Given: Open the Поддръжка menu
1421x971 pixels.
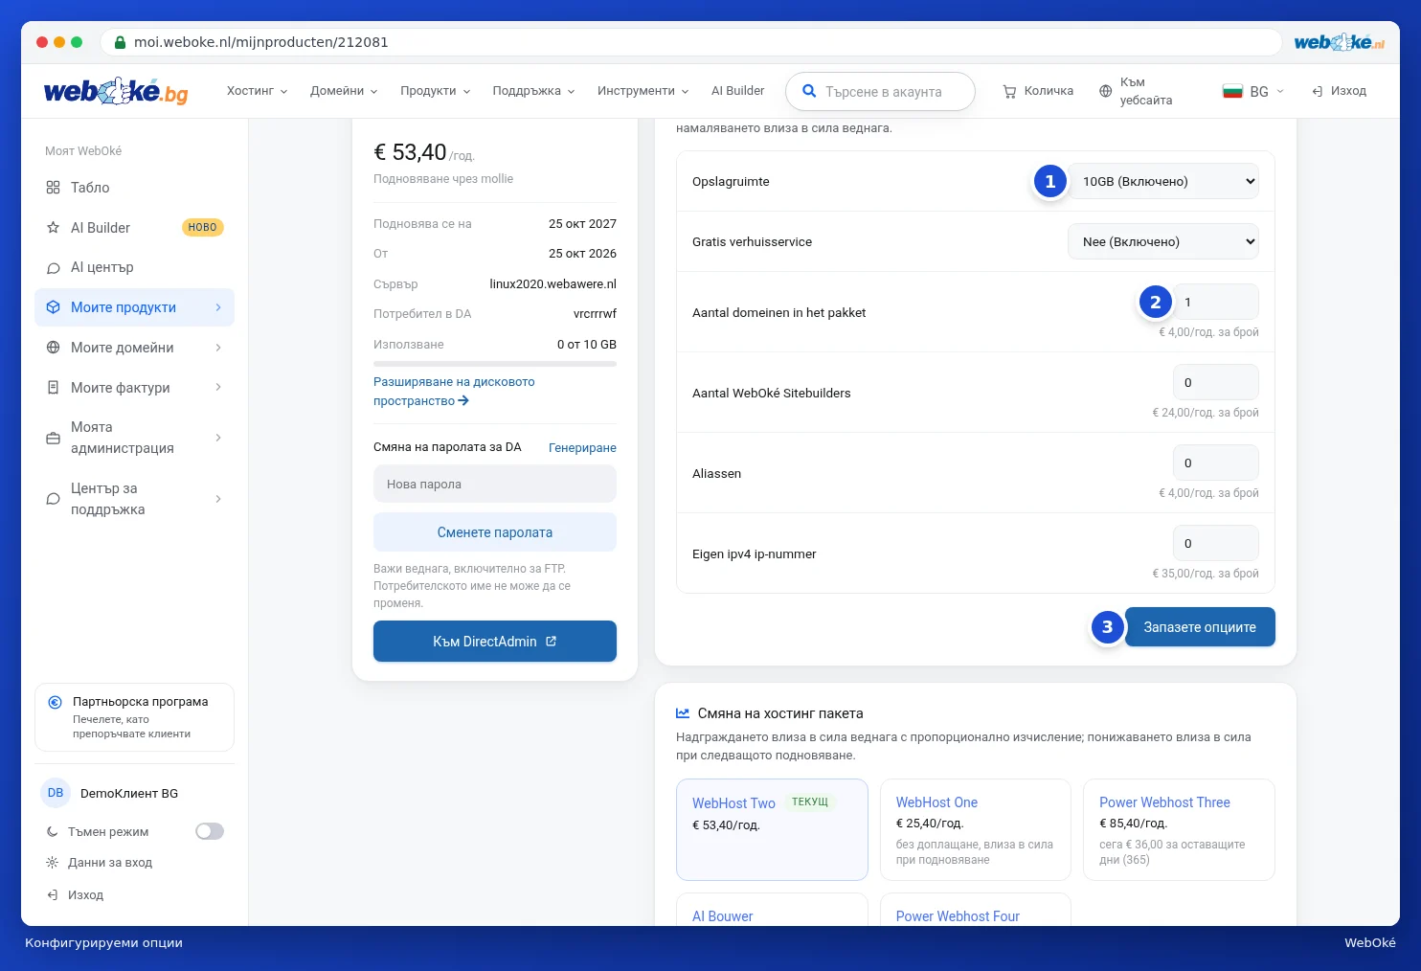Looking at the screenshot, I should [x=533, y=91].
